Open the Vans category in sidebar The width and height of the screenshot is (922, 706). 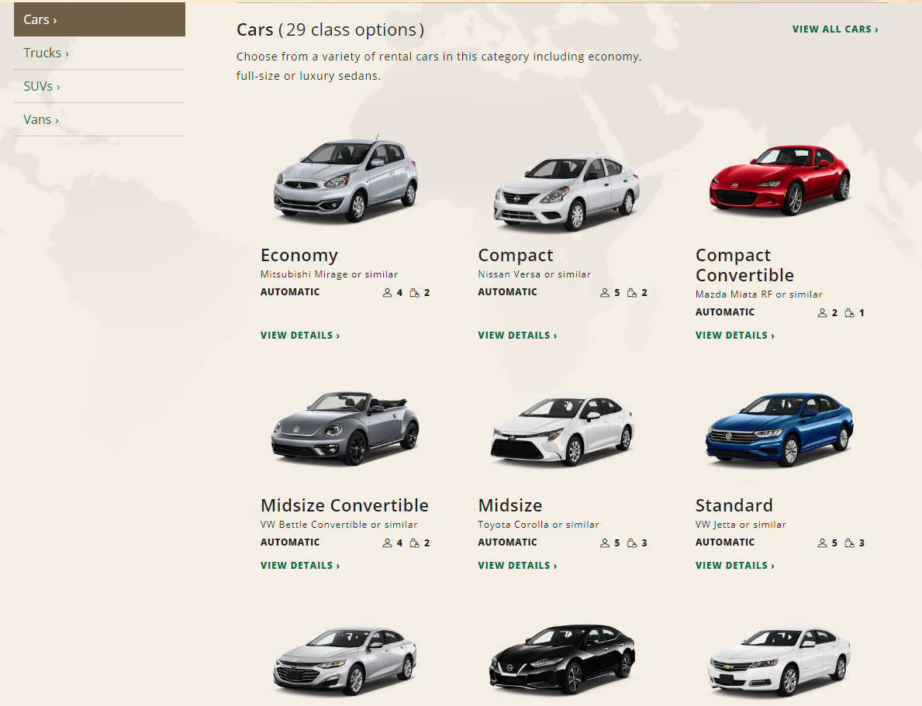[x=41, y=119]
